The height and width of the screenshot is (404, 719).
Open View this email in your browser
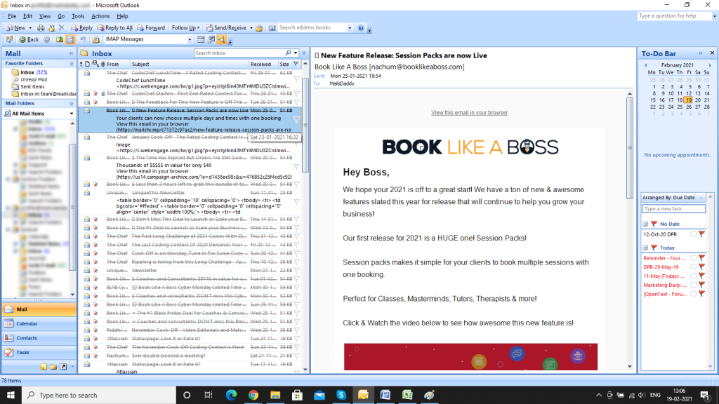469,113
